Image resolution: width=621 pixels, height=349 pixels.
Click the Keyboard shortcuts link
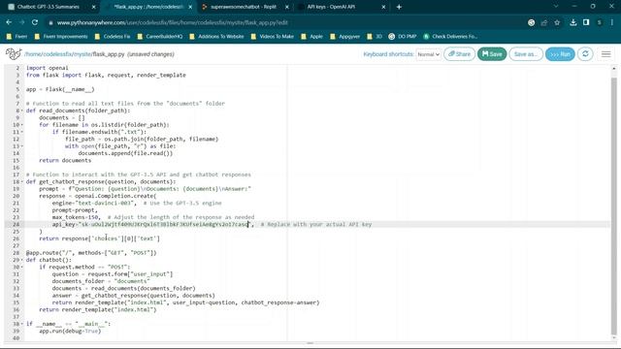point(388,54)
